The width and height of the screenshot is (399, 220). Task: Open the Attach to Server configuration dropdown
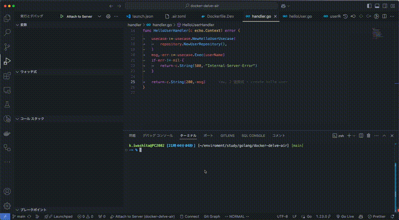point(99,16)
